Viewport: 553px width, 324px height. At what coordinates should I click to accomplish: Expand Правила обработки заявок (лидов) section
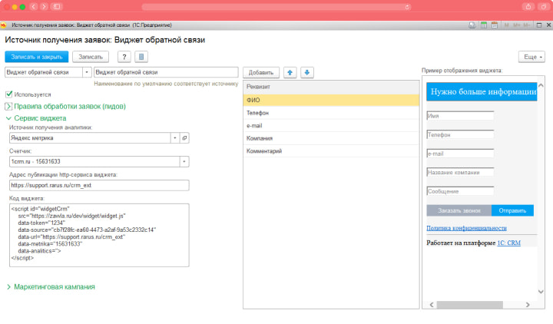[8, 106]
